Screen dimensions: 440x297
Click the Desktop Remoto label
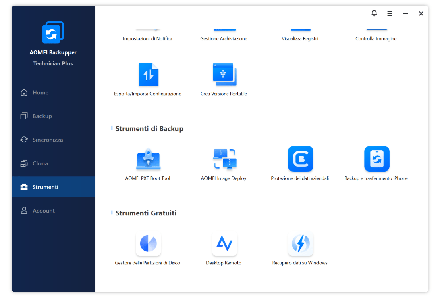coord(224,263)
